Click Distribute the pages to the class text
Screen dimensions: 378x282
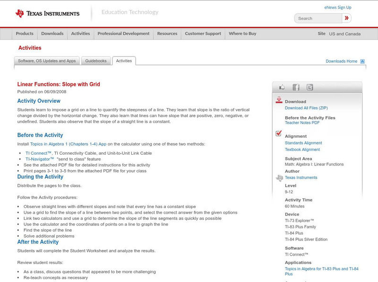(x=50, y=186)
